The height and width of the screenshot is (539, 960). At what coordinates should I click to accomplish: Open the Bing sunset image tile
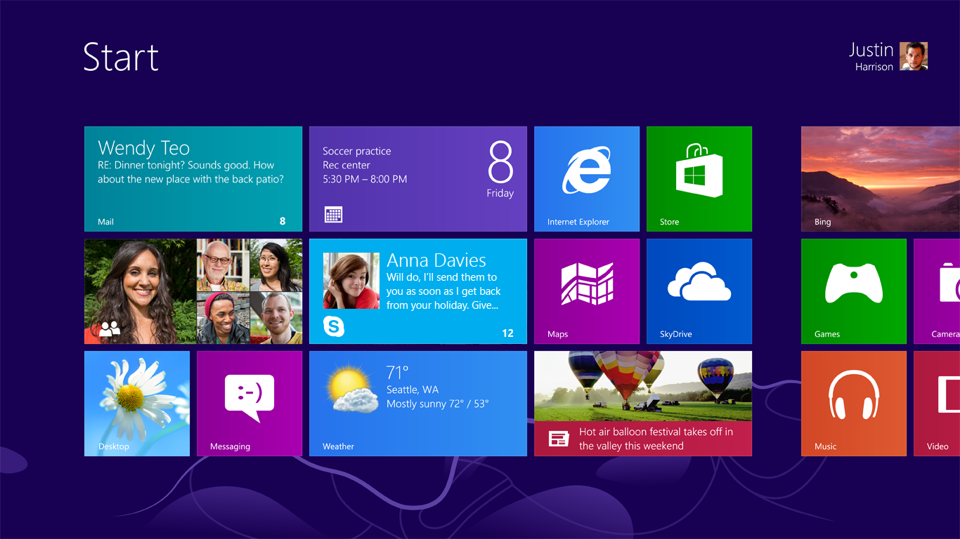[881, 179]
